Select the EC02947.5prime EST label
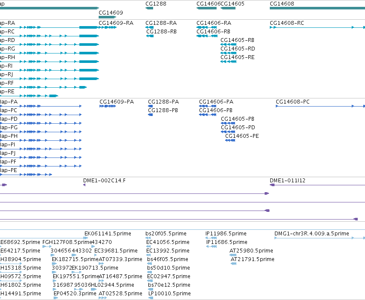Image resolution: width=365 pixels, height=300 pixels. click(x=169, y=276)
